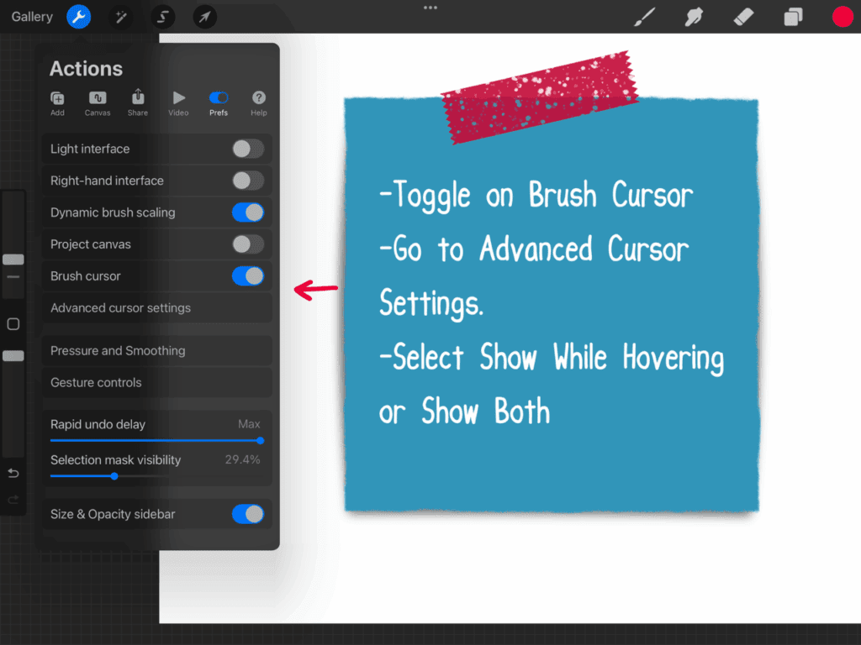This screenshot has width=861, height=645.
Task: Enable the Right-hand interface switch
Action: (x=248, y=181)
